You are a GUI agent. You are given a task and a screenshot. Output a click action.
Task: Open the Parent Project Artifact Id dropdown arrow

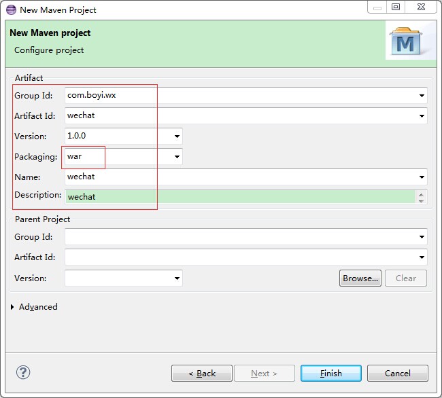422,257
